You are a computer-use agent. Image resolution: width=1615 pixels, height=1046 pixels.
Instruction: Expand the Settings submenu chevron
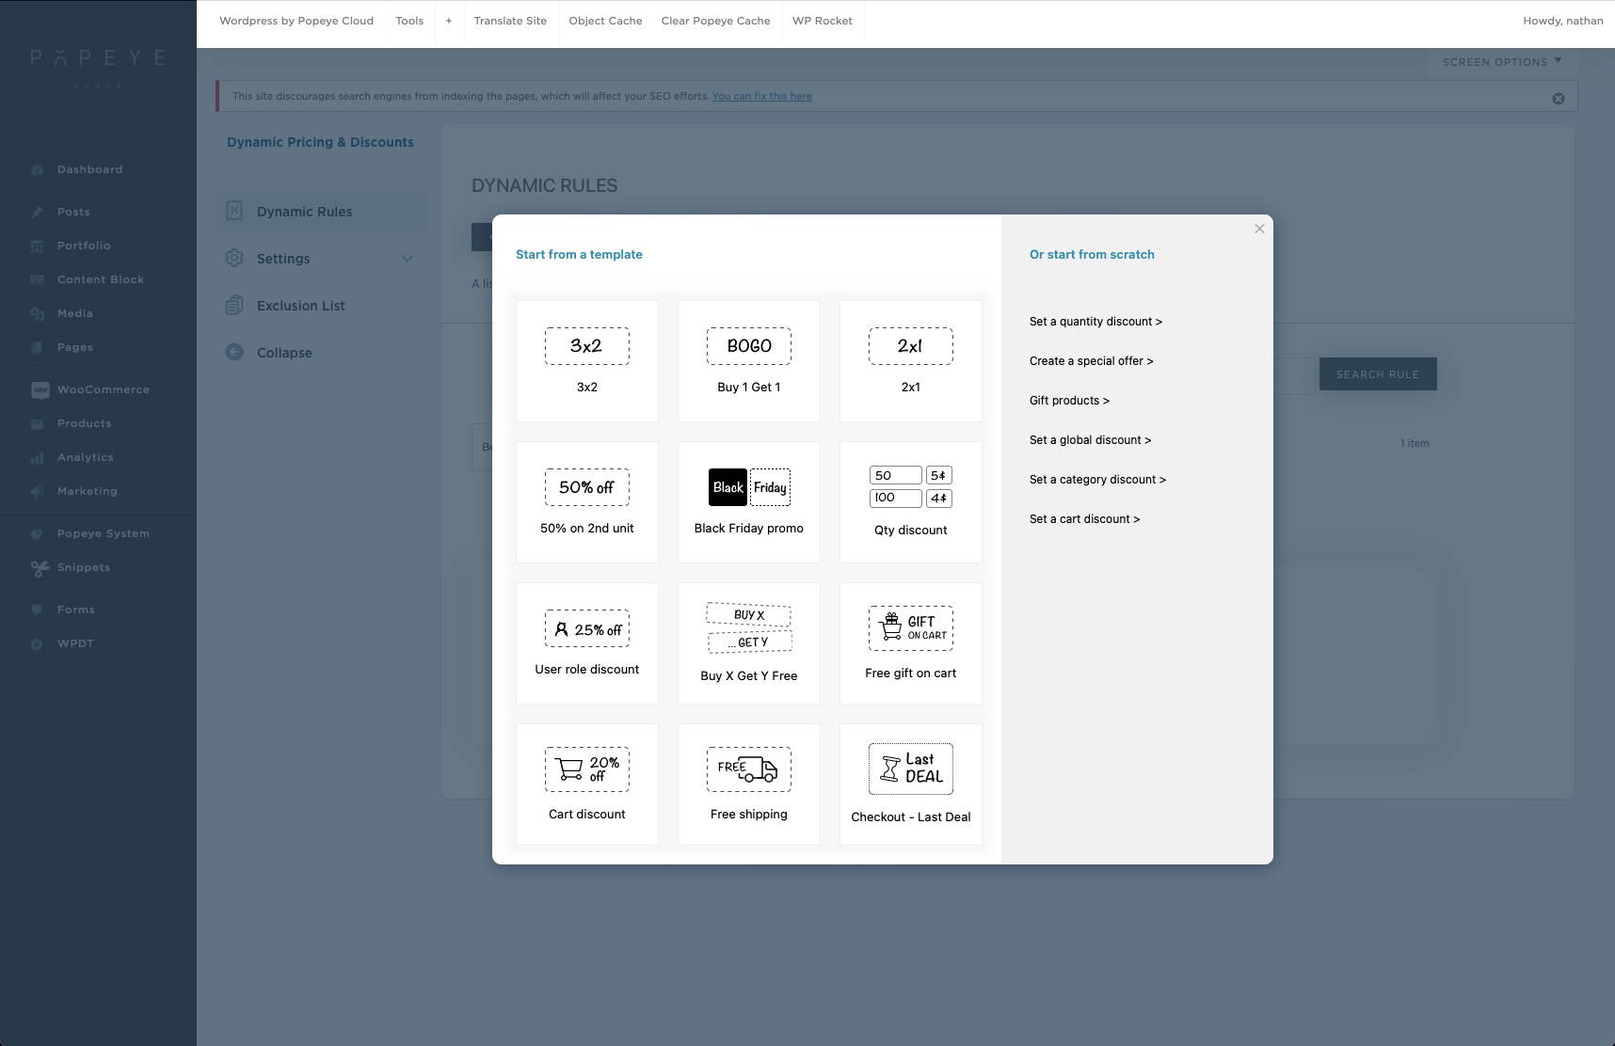(x=408, y=259)
